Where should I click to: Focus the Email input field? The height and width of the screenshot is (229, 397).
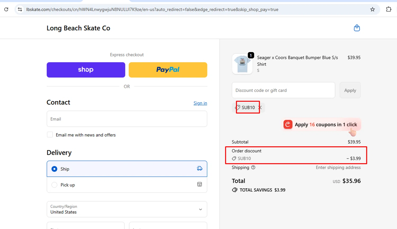point(127,119)
